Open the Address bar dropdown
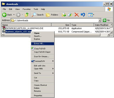The image size is (114, 98). [100, 20]
